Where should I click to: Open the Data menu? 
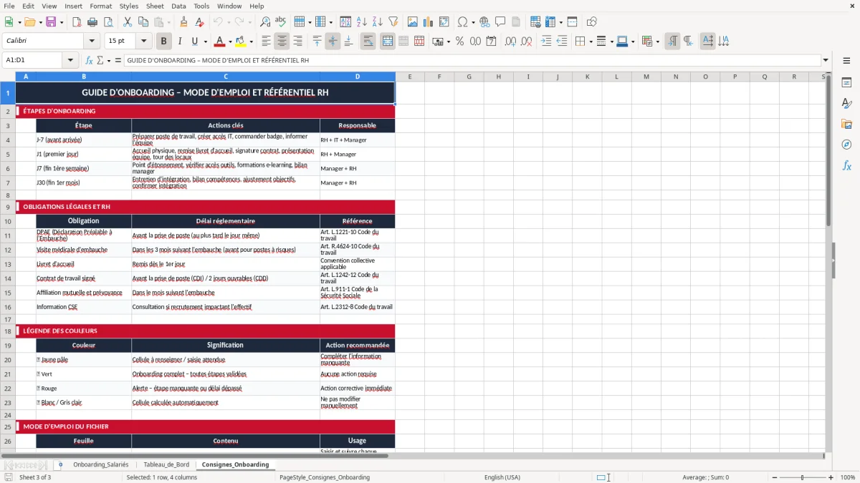pyautogui.click(x=178, y=6)
